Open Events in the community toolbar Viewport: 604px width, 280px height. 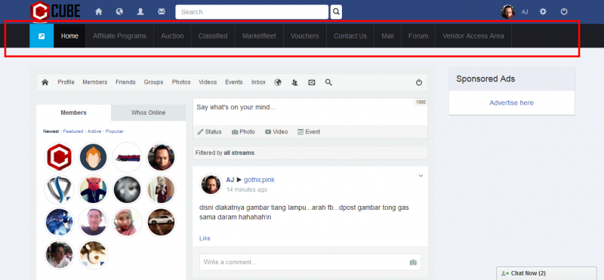(234, 82)
